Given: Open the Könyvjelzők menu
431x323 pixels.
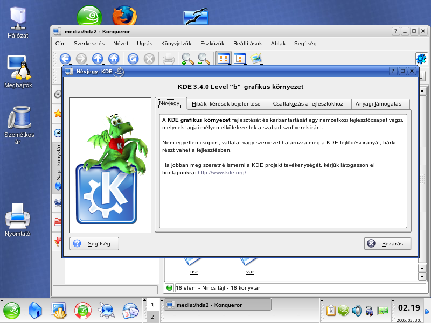Looking at the screenshot, I should coord(176,44).
